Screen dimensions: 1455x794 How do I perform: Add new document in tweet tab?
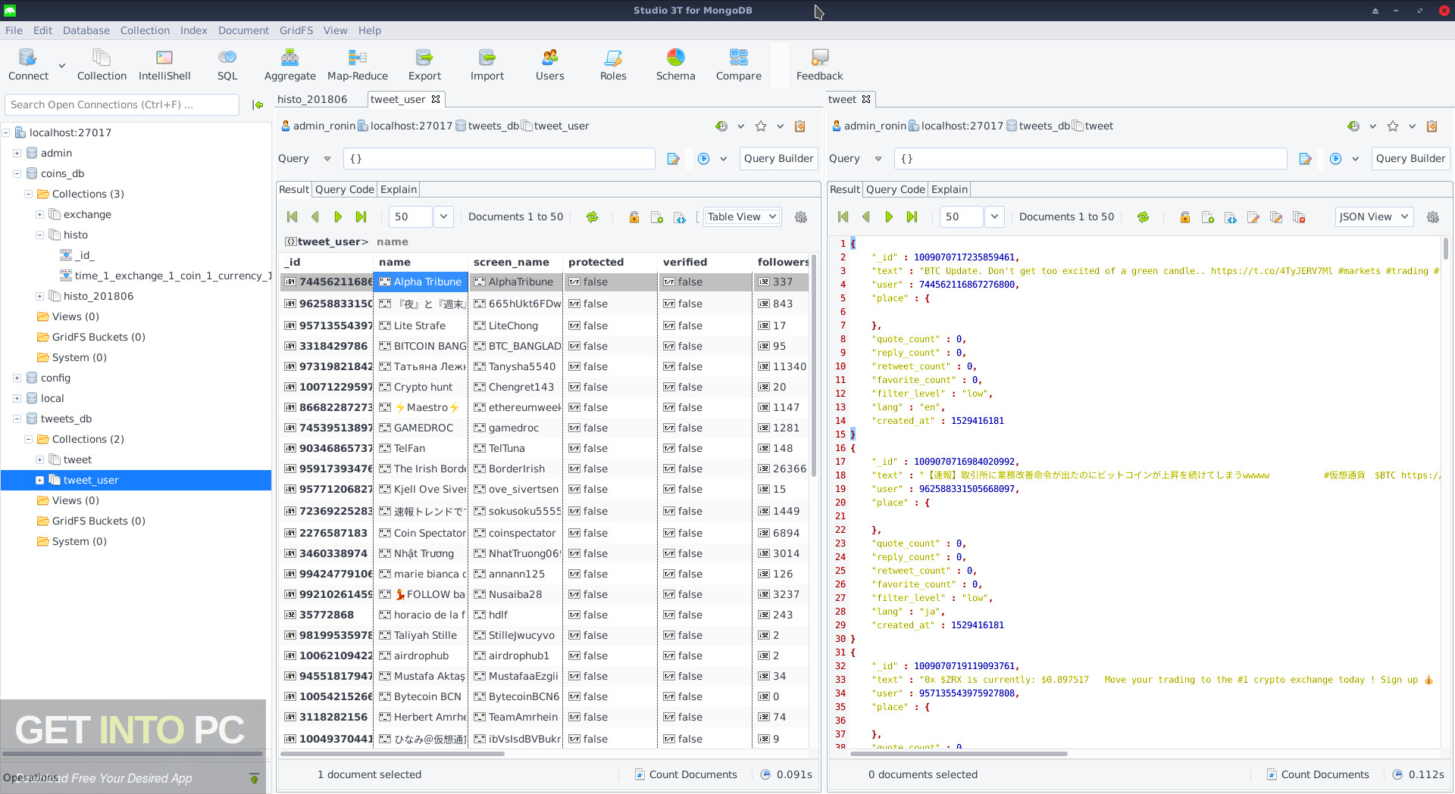[1208, 217]
